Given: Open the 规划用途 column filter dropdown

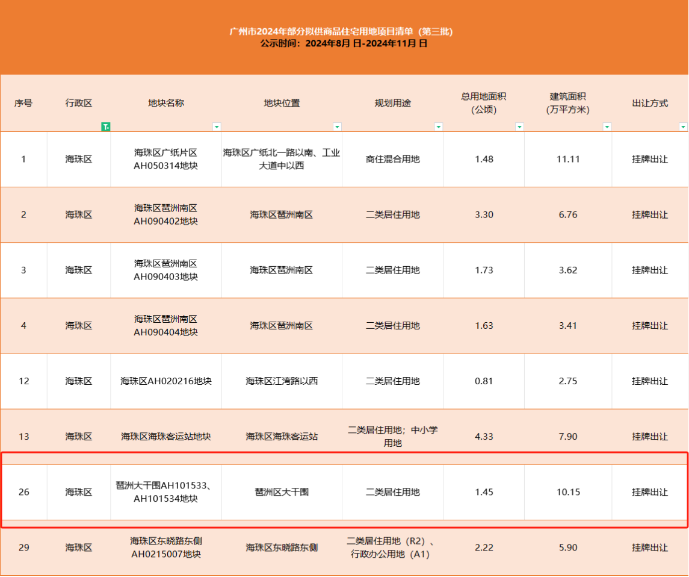Looking at the screenshot, I should point(439,127).
